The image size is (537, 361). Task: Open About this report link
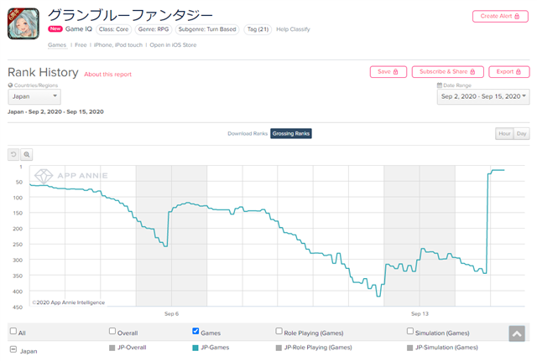coord(108,75)
